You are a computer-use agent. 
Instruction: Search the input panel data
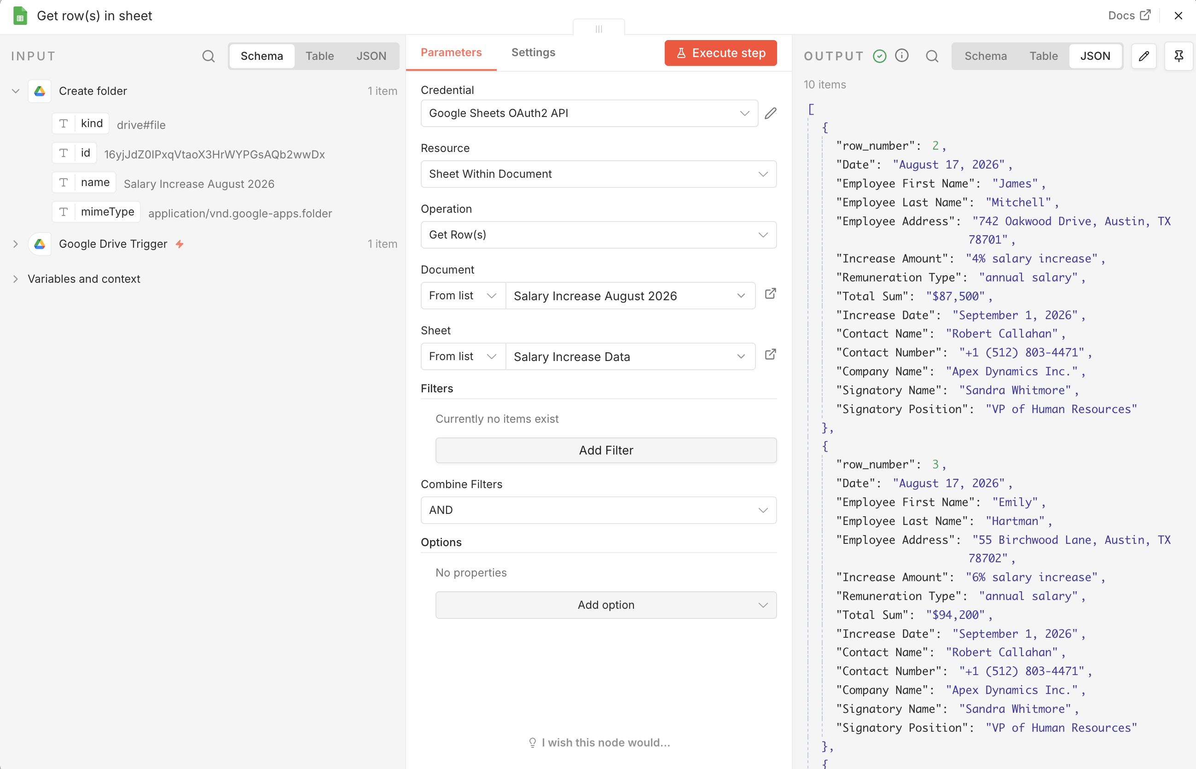209,56
